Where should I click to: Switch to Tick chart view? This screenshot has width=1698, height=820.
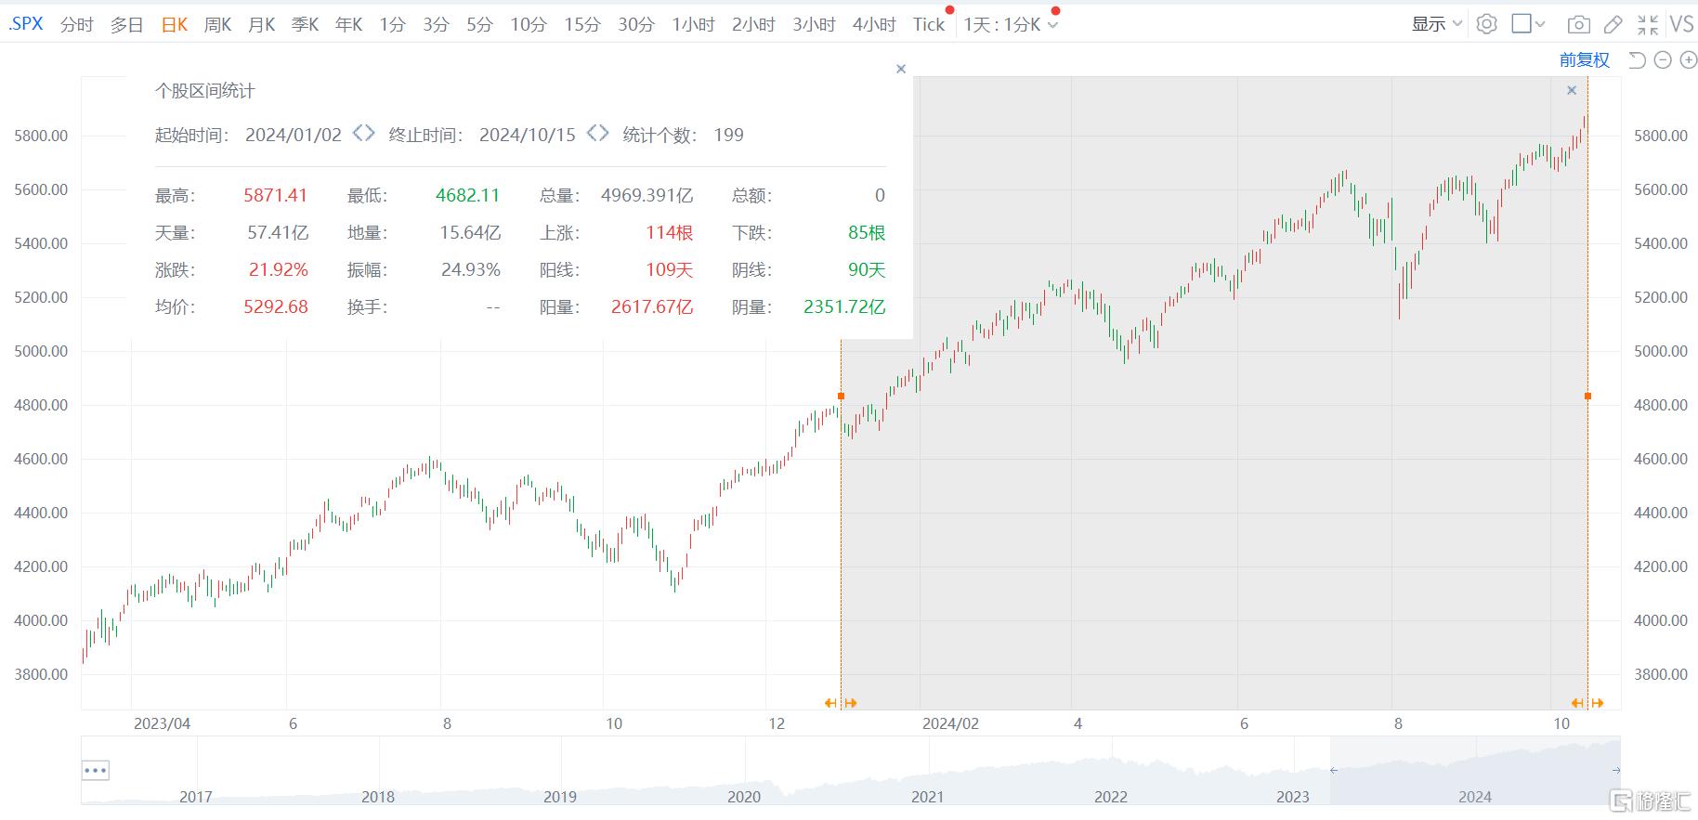click(x=929, y=25)
